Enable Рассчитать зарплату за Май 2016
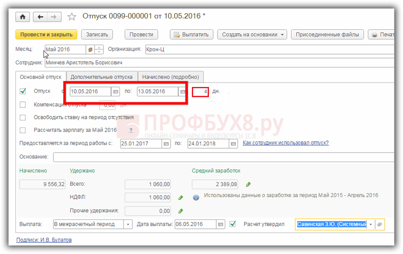Image resolution: width=403 pixels, height=254 pixels. [x=23, y=130]
